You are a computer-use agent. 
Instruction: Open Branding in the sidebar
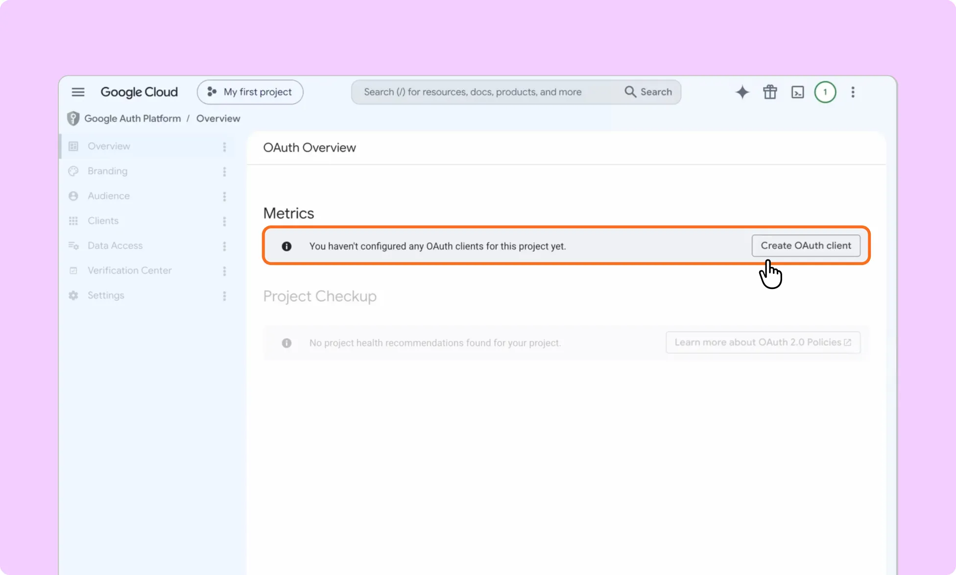click(x=147, y=171)
